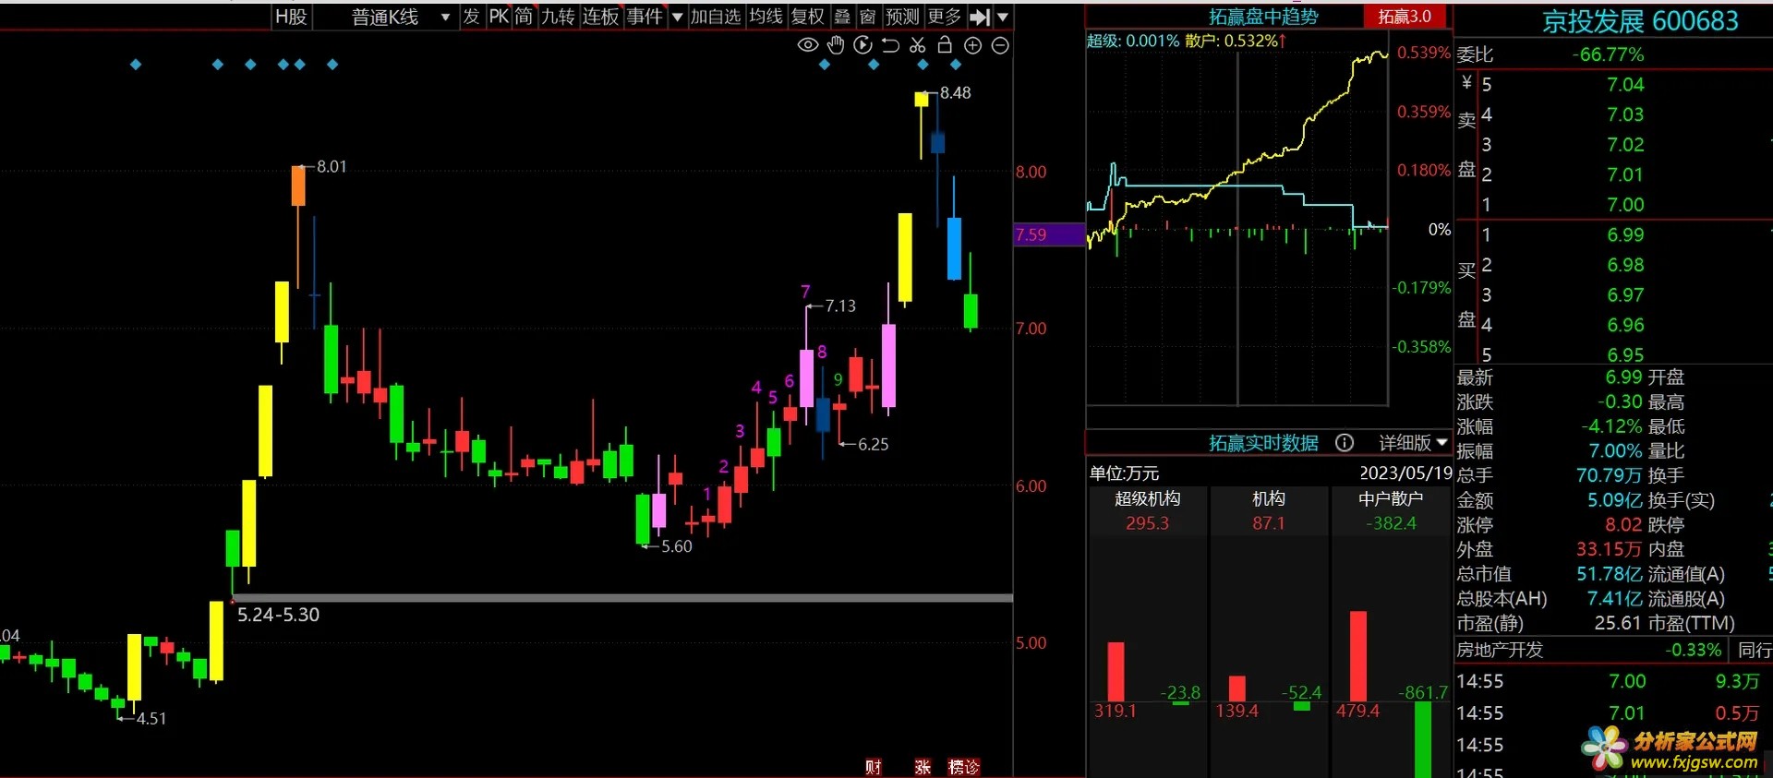Click the 涨停 8.02 value
The width and height of the screenshot is (1773, 778).
tap(1623, 525)
